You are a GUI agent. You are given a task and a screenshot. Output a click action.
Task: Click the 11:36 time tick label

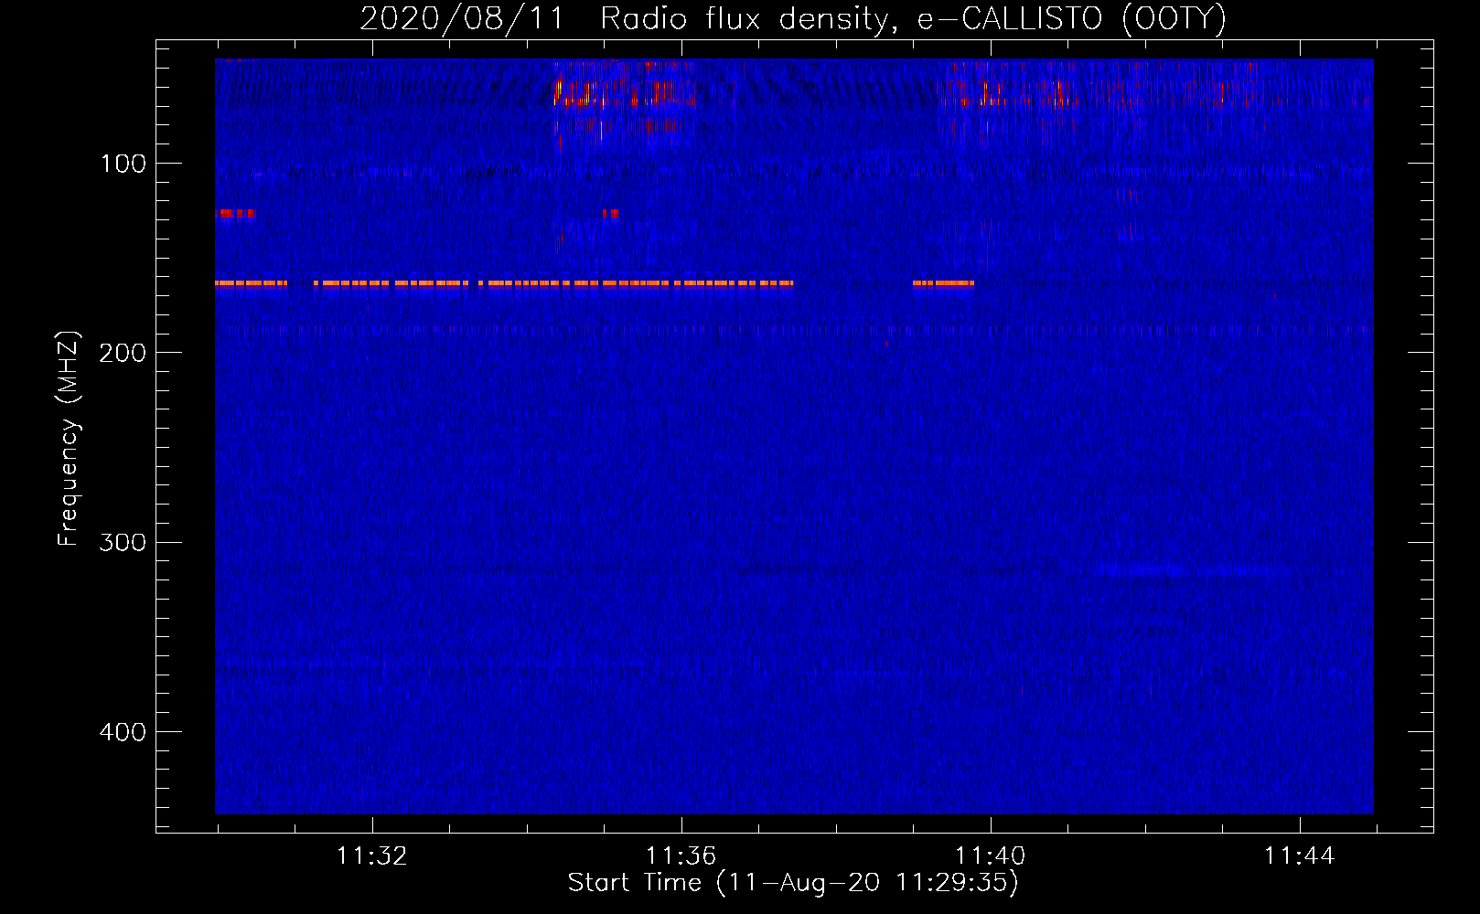pyautogui.click(x=681, y=856)
